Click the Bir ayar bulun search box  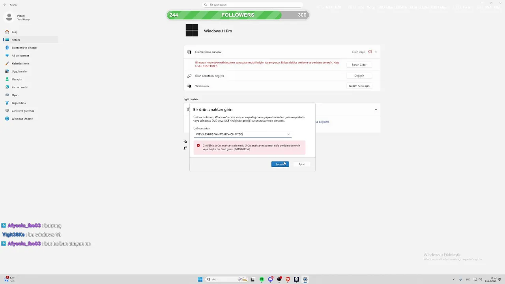252,5
